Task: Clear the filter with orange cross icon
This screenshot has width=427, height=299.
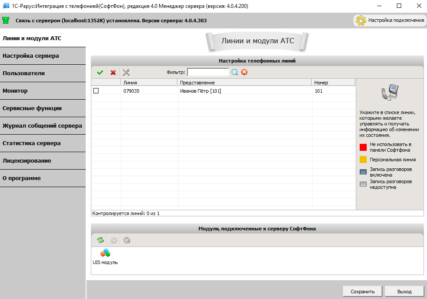Action: tap(244, 72)
